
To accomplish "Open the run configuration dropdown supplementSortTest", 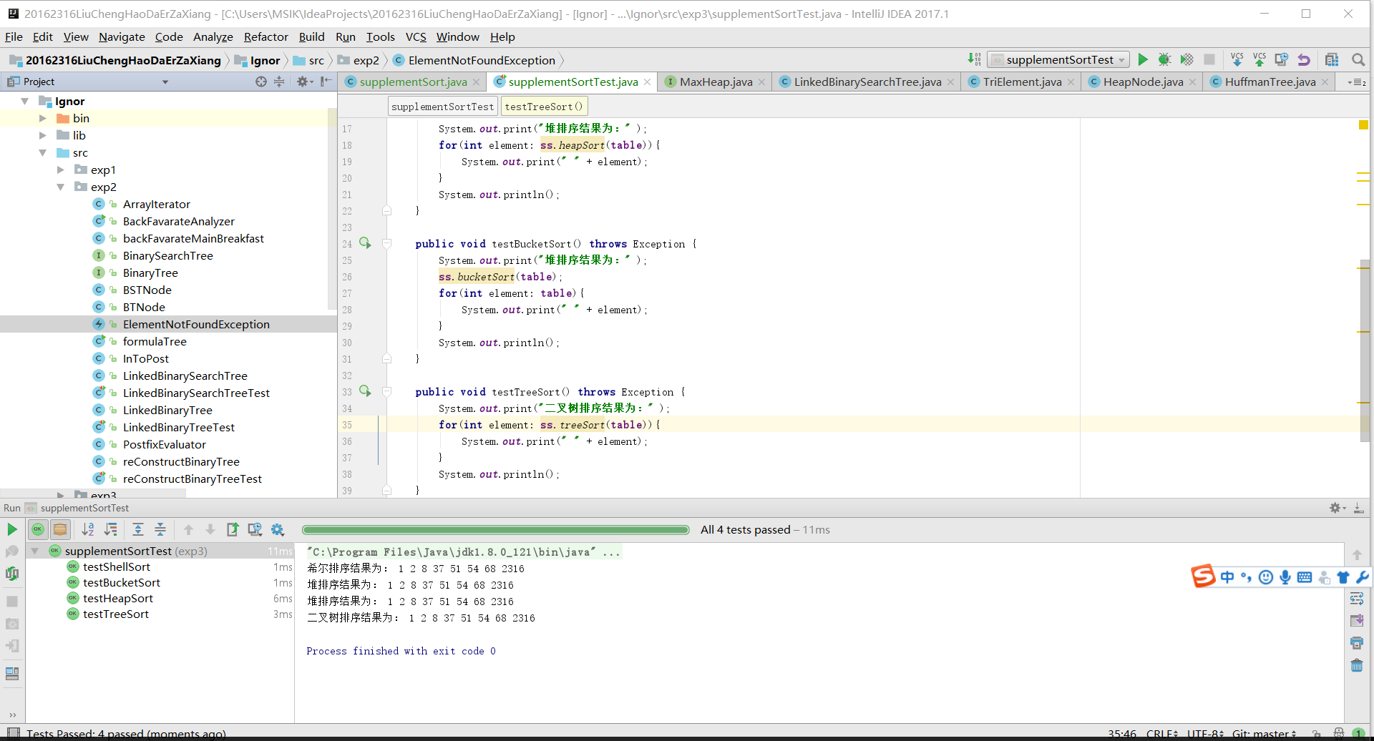I will tap(1058, 59).
